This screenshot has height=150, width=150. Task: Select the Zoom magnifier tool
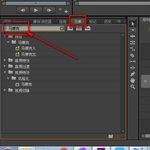pyautogui.click(x=133, y=87)
